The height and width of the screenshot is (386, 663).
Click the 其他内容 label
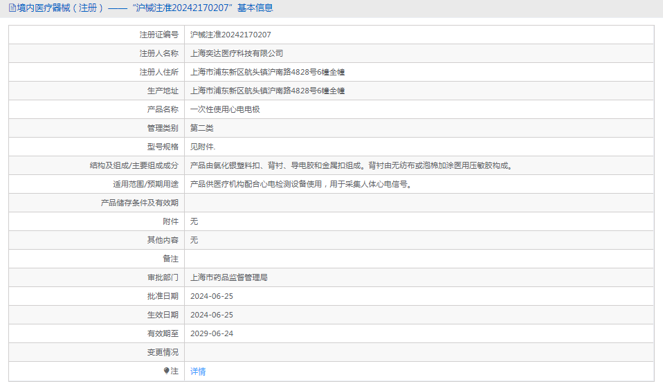(163, 240)
